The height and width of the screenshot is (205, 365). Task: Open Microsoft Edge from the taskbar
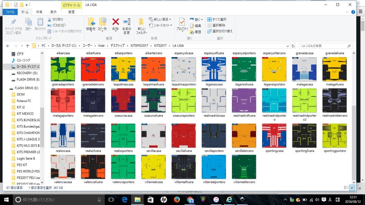(x=125, y=200)
